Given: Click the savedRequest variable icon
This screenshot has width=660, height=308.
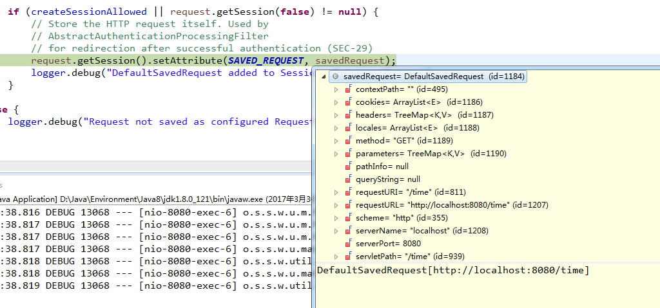Looking at the screenshot, I should coord(335,77).
